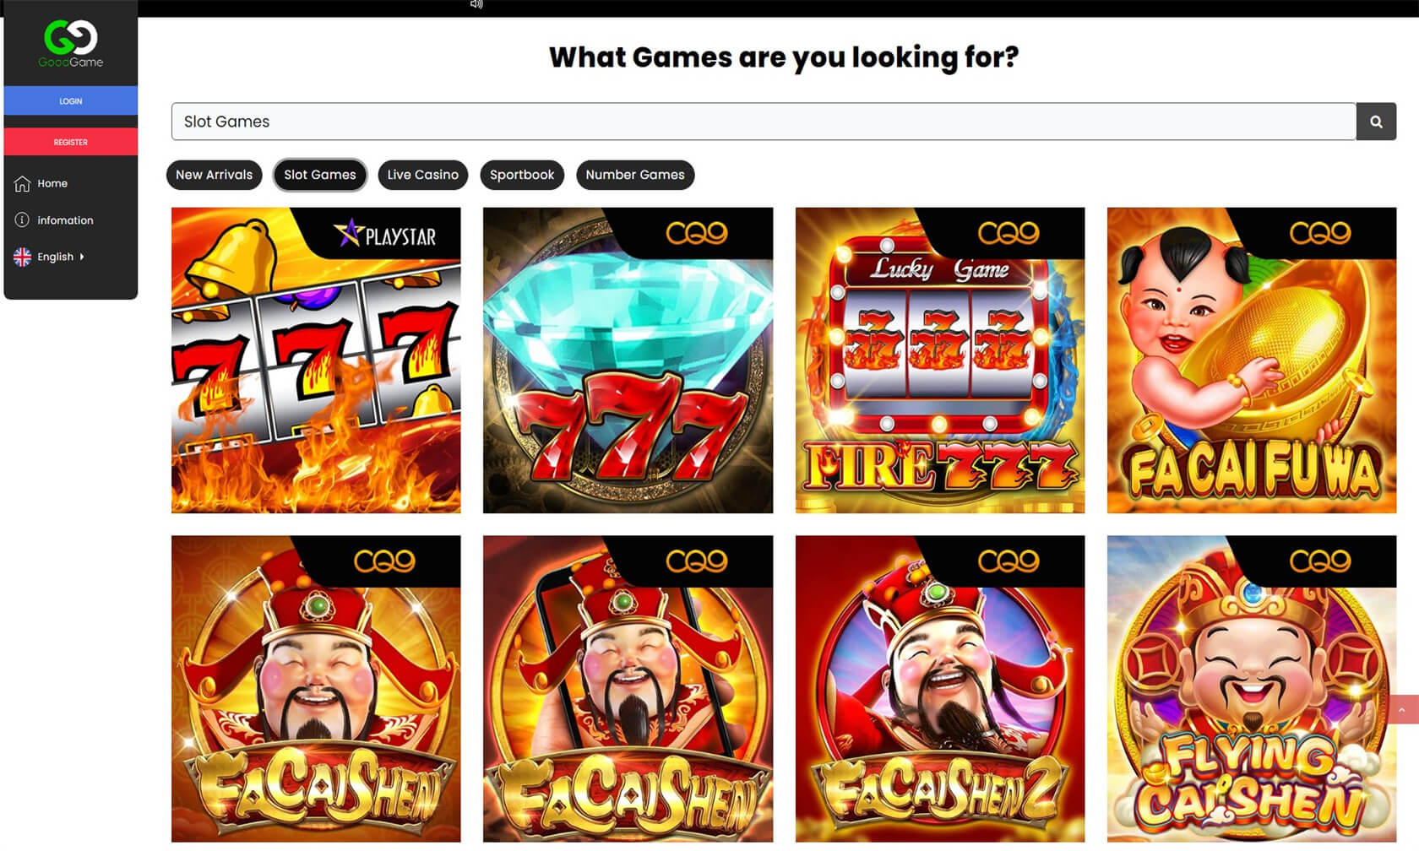
Task: Choose the Number Games category
Action: 635,175
